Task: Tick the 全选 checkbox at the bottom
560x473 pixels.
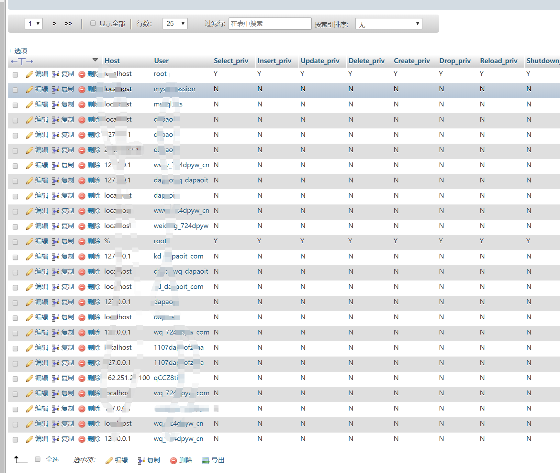Action: coord(38,459)
